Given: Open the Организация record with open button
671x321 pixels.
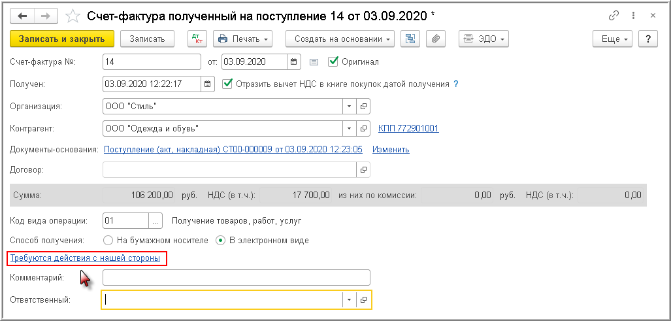Looking at the screenshot, I should [x=364, y=106].
